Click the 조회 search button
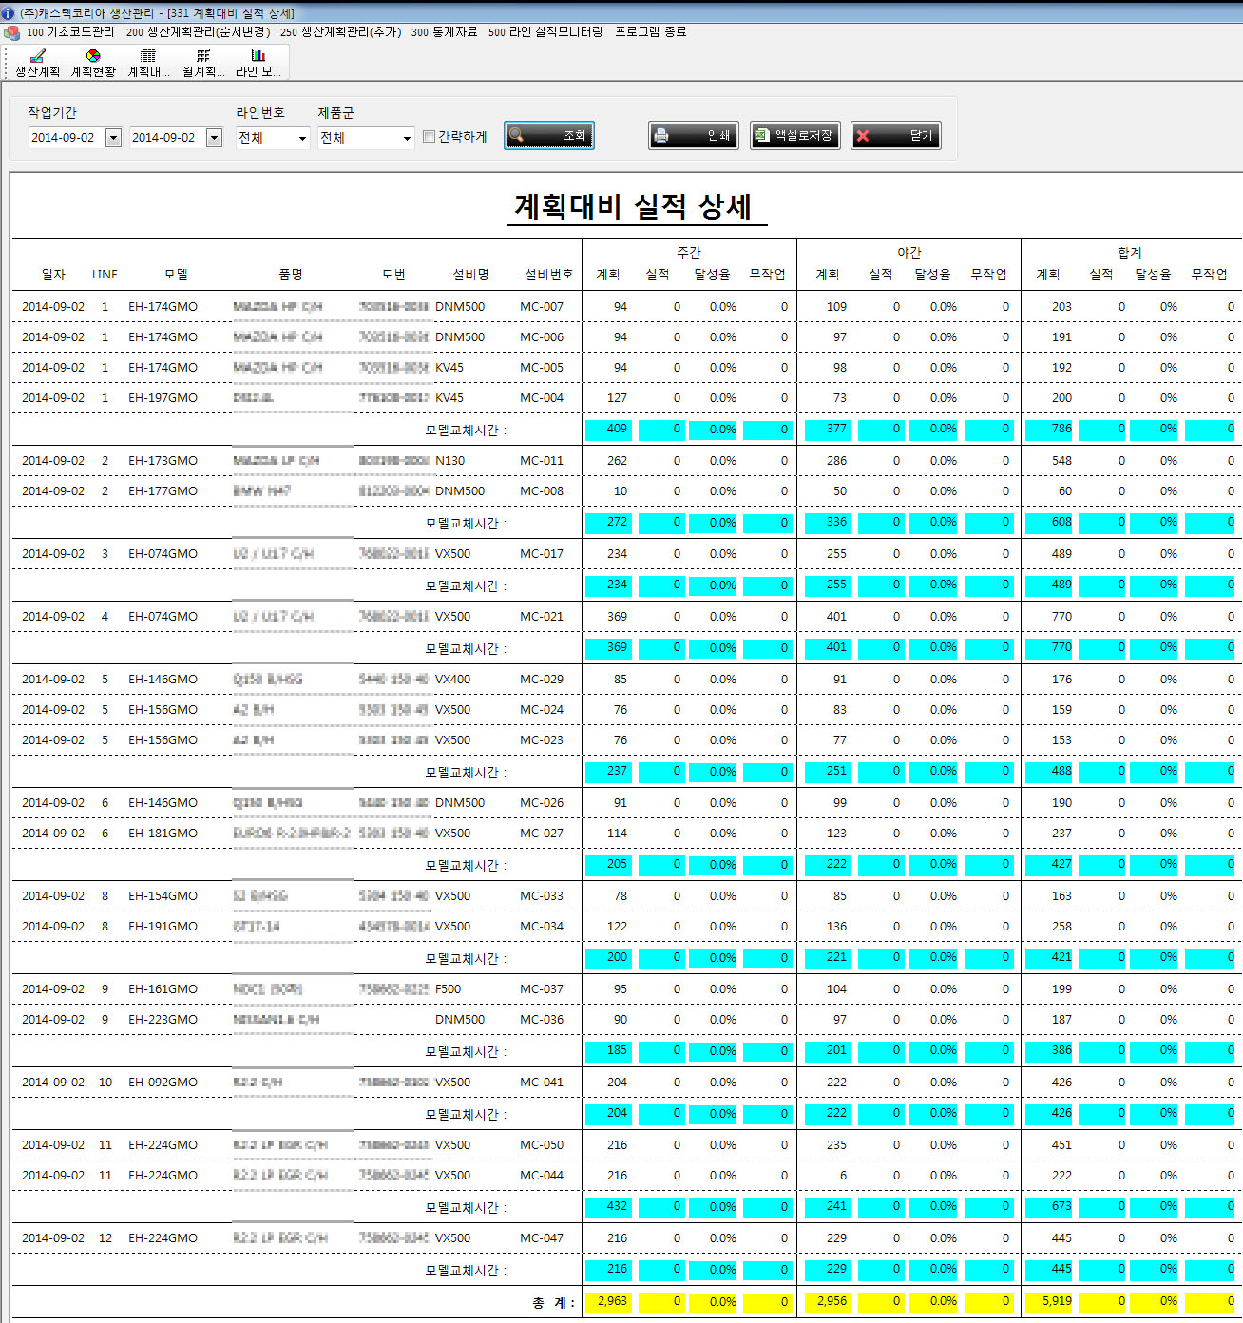This screenshot has width=1243, height=1323. (x=549, y=135)
